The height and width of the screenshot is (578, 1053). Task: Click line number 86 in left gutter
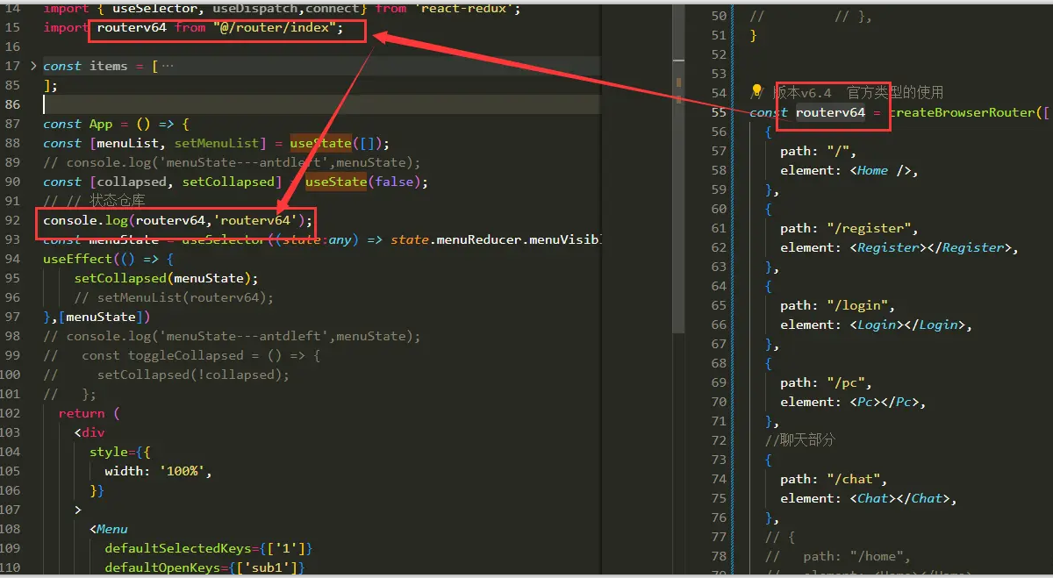click(x=12, y=104)
